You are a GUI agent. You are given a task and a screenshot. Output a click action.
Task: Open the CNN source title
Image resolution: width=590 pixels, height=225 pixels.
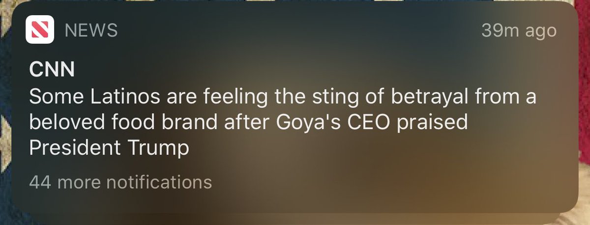pos(52,70)
